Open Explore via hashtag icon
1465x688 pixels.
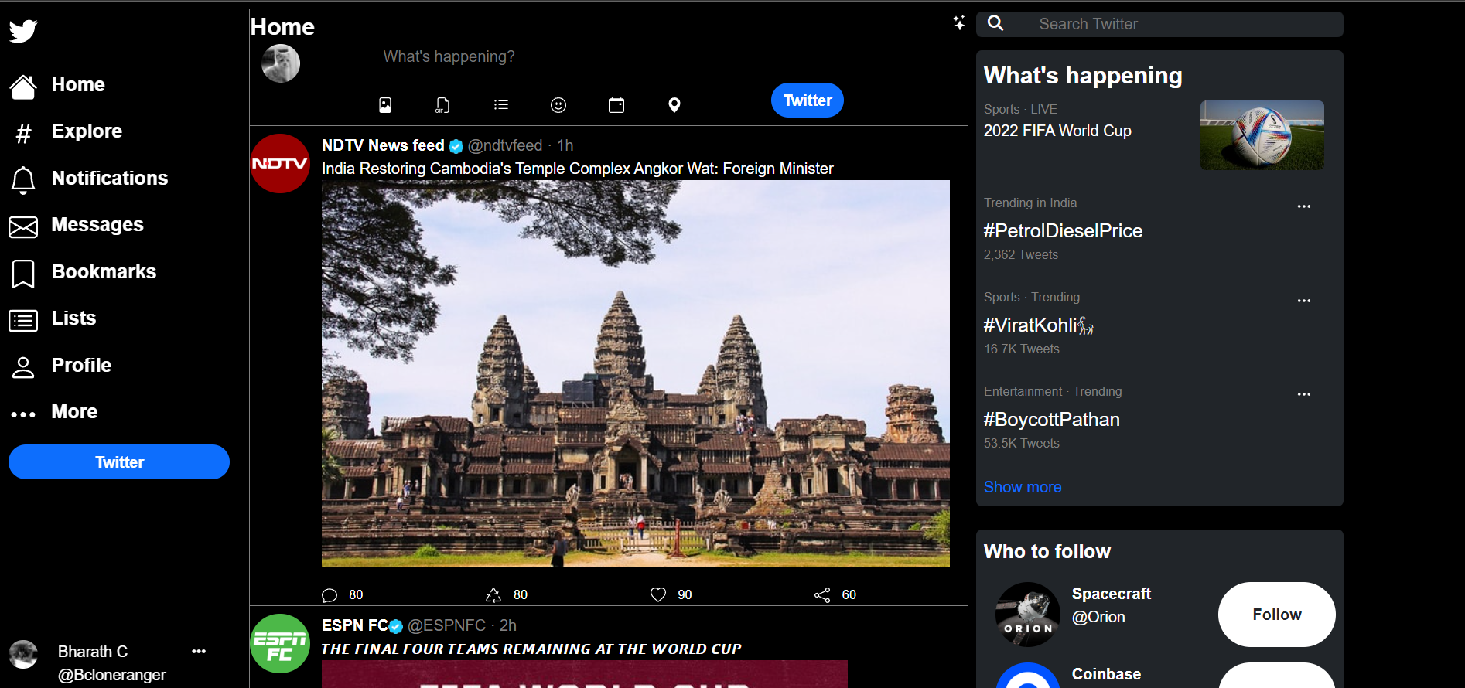pyautogui.click(x=24, y=133)
